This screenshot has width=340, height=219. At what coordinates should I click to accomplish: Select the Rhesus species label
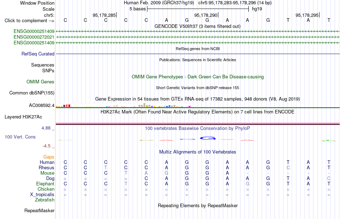click(47, 167)
